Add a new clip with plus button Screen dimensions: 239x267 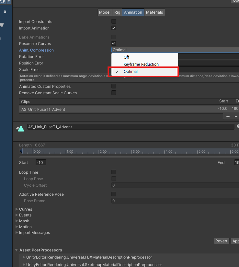click(228, 116)
